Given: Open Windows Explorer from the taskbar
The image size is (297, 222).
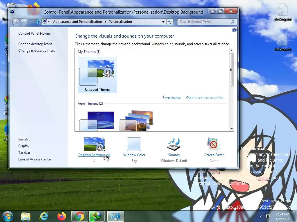Looking at the screenshot, I should [26, 217].
